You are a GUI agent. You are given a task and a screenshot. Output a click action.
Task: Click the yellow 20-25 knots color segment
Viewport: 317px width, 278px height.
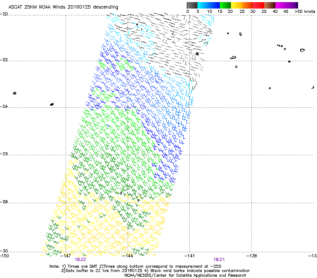pyautogui.click(x=236, y=5)
